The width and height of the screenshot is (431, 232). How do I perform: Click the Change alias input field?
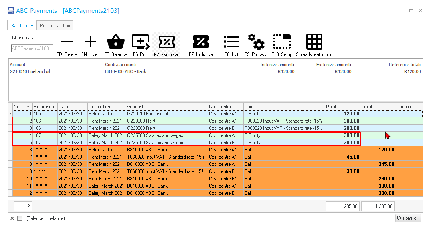(32, 48)
